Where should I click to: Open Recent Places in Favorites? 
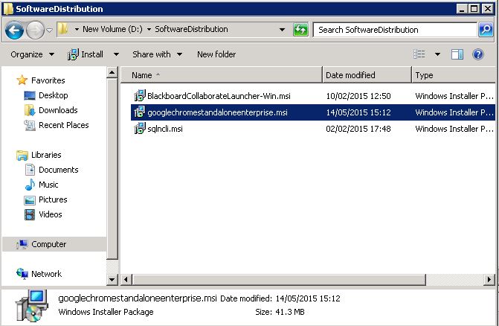tap(64, 125)
